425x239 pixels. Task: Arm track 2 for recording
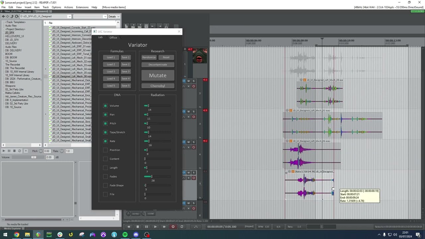pos(194,86)
